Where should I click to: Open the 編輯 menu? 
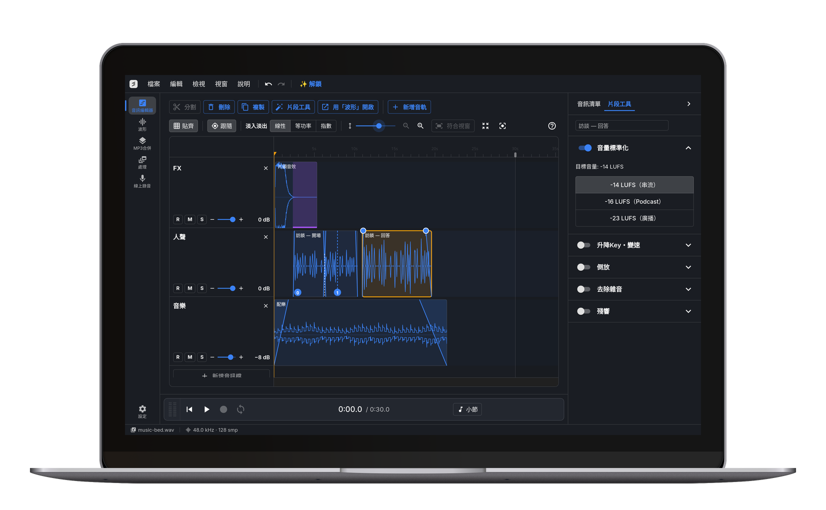click(x=176, y=84)
